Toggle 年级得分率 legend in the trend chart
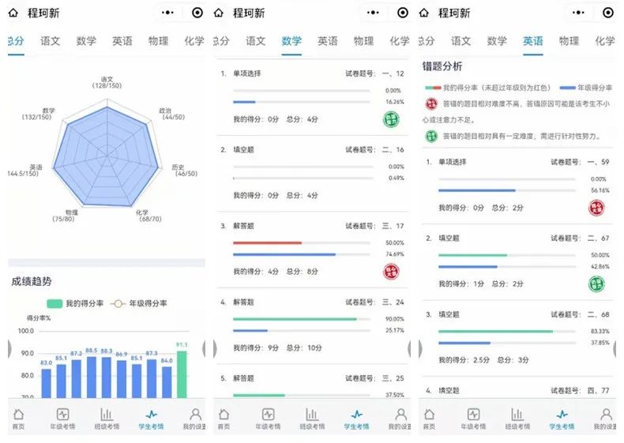This screenshot has height=443, width=624. tap(142, 303)
